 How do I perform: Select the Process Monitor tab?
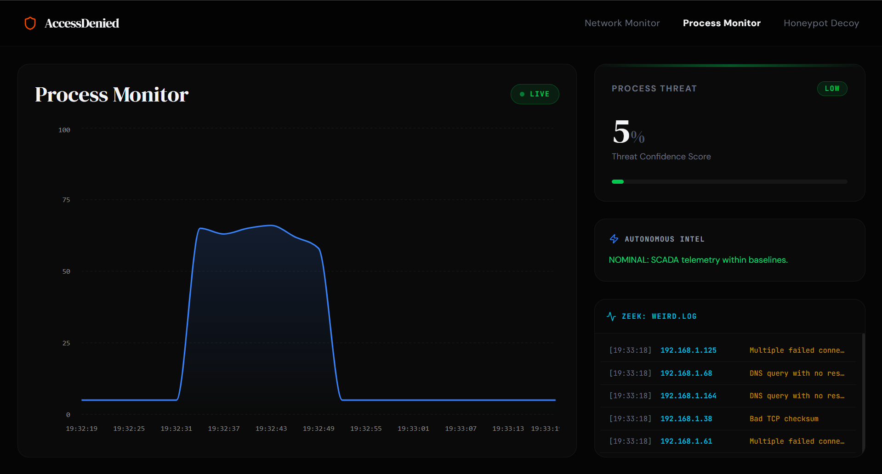(x=721, y=23)
